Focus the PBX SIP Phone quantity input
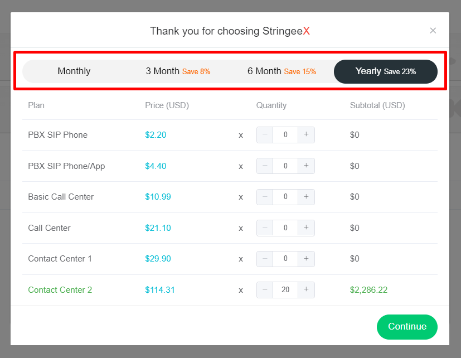 (285, 135)
